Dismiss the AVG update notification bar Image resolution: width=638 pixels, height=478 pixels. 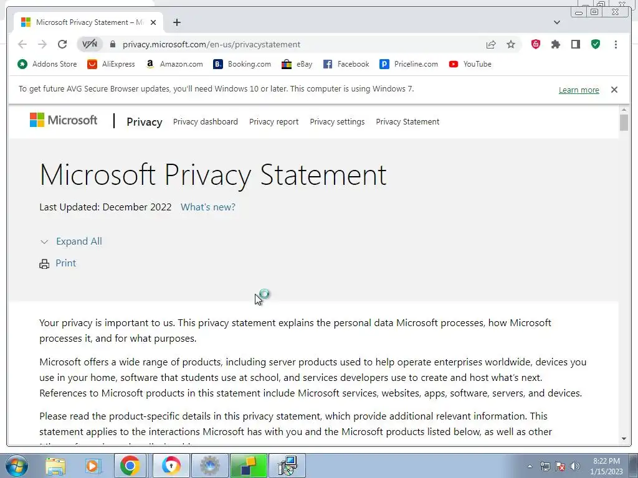(x=614, y=90)
